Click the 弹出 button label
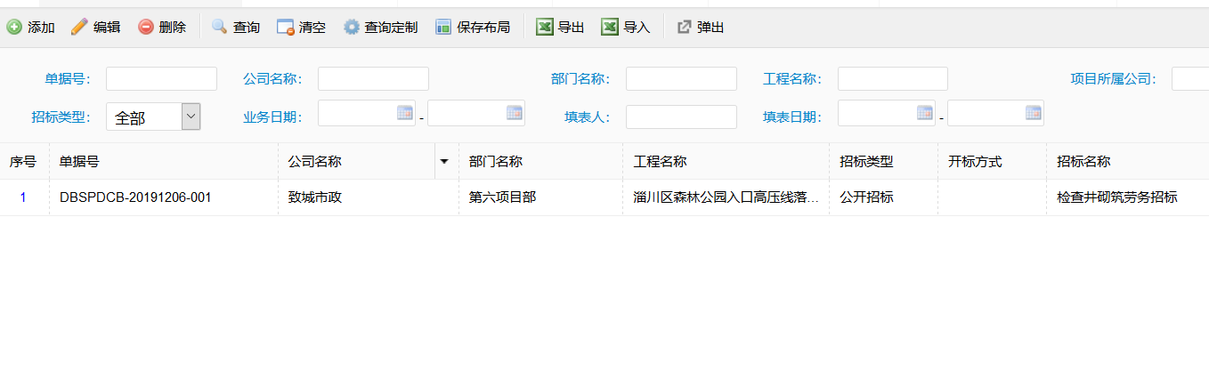 click(710, 28)
